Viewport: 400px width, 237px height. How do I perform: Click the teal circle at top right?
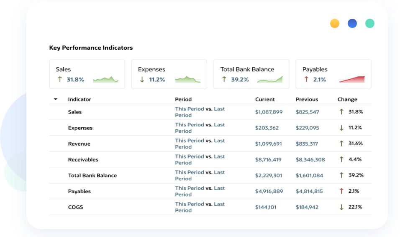point(370,23)
